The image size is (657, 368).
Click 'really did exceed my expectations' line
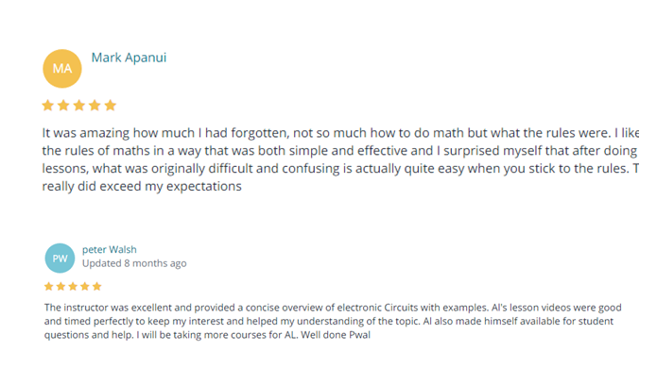[142, 186]
